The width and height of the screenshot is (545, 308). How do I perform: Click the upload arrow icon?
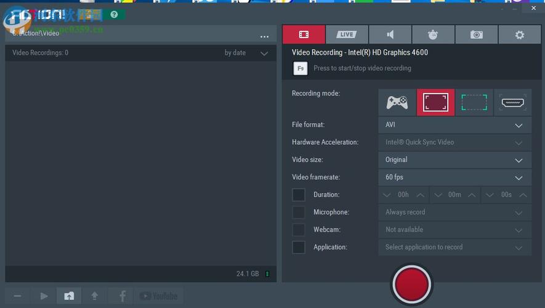coord(95,296)
